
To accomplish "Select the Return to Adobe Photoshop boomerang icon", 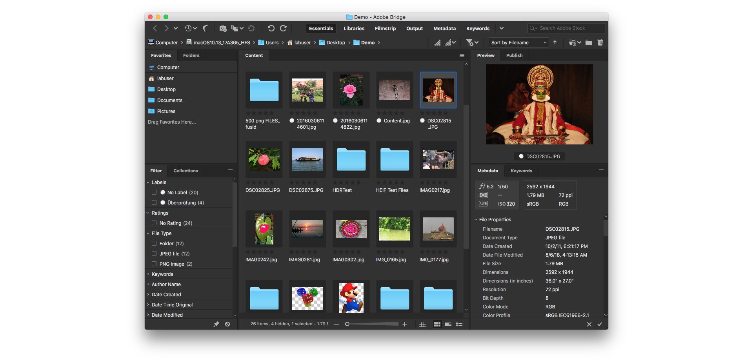I will click(206, 28).
